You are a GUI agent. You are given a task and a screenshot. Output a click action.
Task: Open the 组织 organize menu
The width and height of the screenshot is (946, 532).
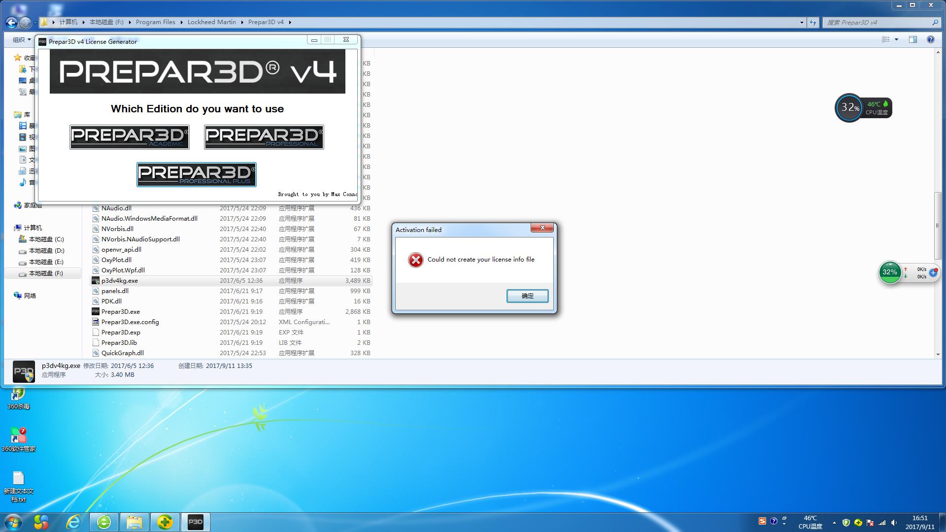[x=22, y=39]
